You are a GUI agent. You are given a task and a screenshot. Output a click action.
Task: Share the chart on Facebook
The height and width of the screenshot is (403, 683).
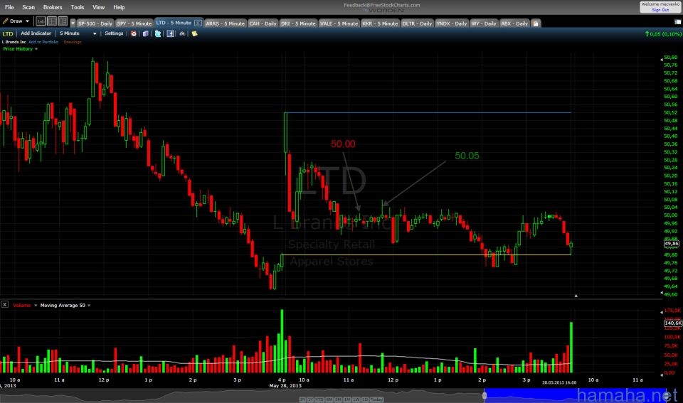[170, 33]
